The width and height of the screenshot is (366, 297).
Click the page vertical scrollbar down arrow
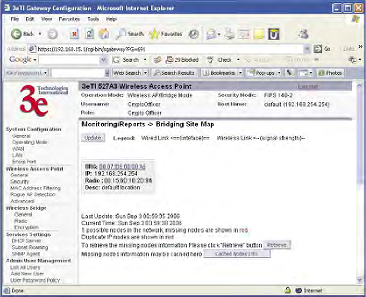coord(359,280)
